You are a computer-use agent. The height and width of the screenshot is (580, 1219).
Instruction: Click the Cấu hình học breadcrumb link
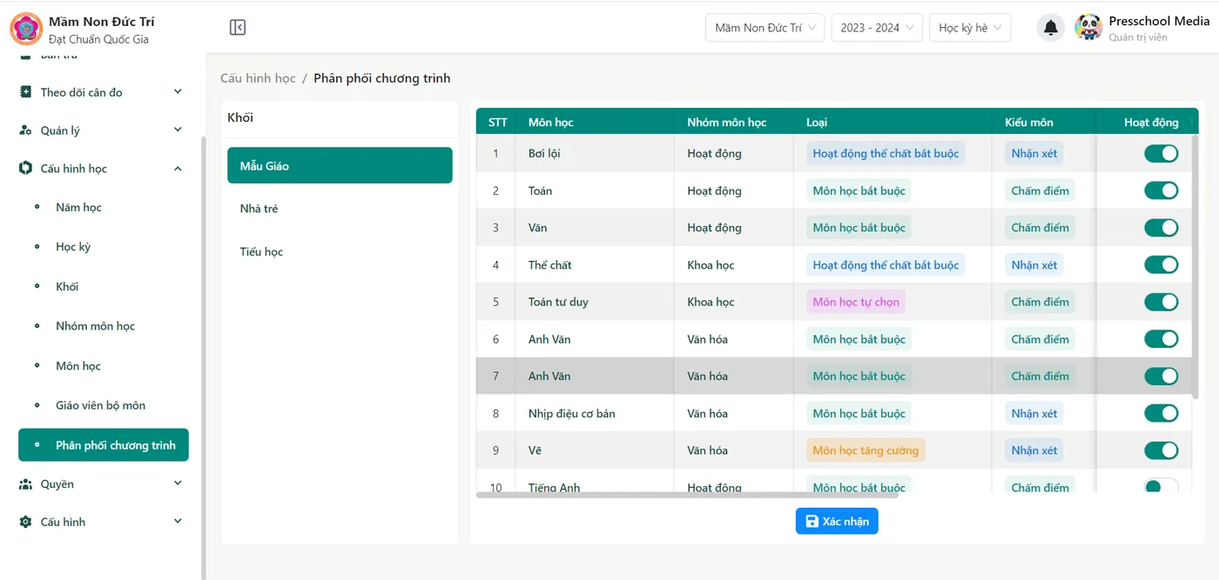258,78
